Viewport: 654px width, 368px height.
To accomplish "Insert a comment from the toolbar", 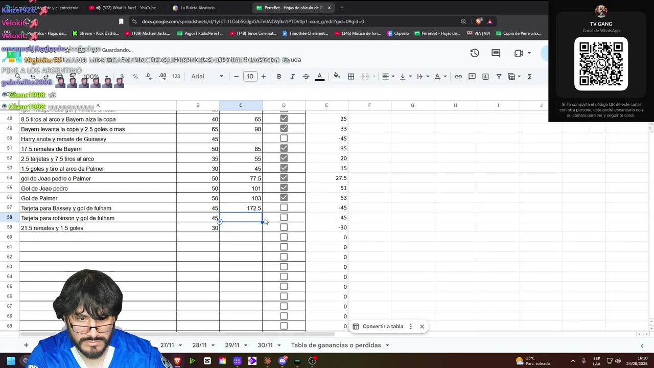I will (472, 77).
